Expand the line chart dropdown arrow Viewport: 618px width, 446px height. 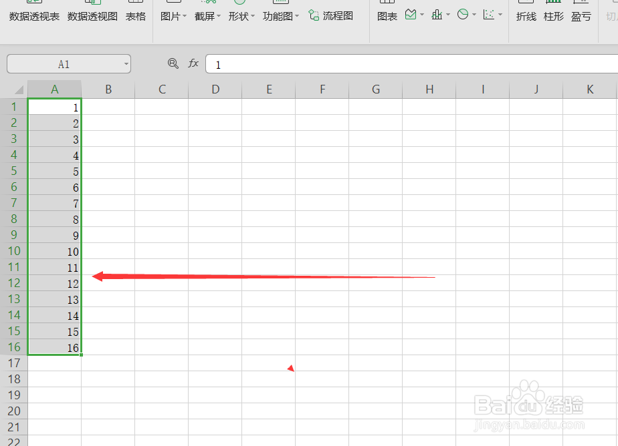(x=422, y=15)
